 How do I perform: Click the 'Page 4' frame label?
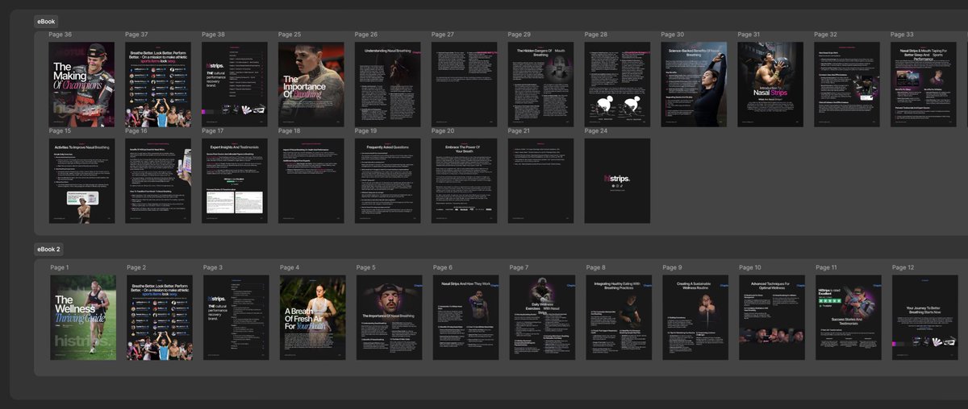pyautogui.click(x=290, y=267)
